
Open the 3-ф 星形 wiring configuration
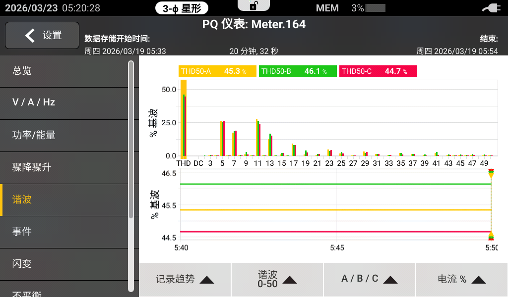[x=182, y=8]
